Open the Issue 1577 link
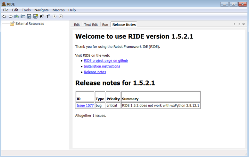 (85, 105)
